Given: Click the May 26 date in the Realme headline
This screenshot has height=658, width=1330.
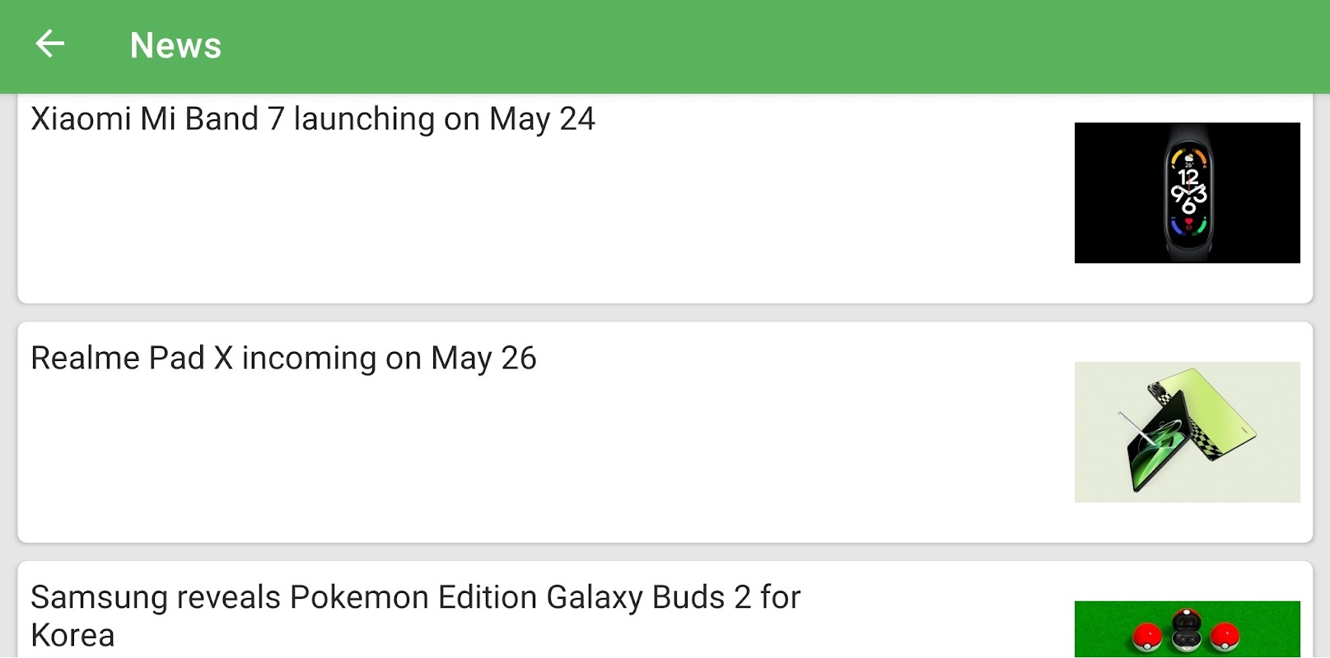Looking at the screenshot, I should pyautogui.click(x=483, y=359).
